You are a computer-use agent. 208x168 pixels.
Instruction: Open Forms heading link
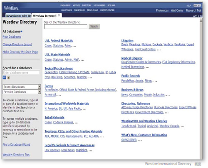[49, 86]
